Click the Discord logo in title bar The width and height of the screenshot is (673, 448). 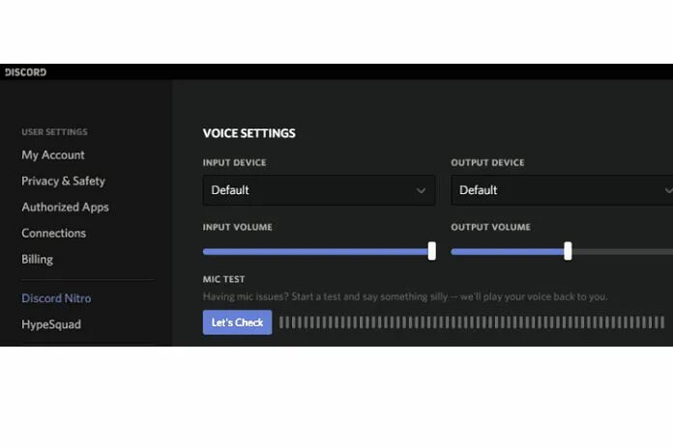click(26, 72)
